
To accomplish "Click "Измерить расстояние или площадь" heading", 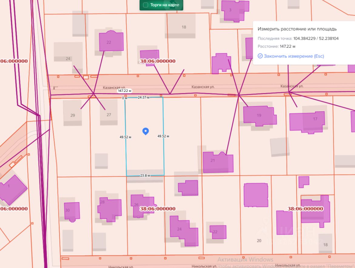I will 297,29.
